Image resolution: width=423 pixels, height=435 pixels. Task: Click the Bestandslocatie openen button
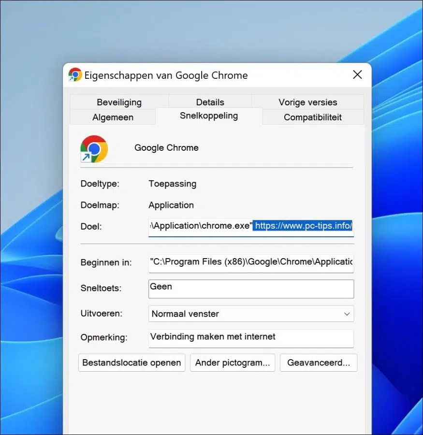click(131, 362)
